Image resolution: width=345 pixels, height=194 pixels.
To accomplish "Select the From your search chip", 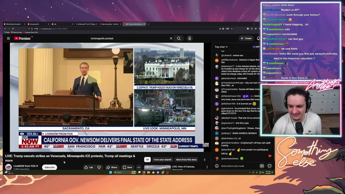I will [163, 160].
